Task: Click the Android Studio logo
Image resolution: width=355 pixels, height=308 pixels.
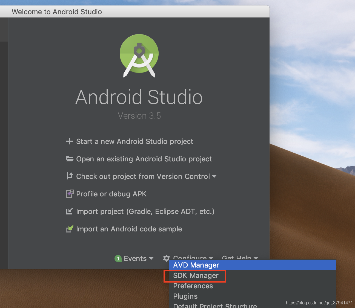Action: pos(139,55)
